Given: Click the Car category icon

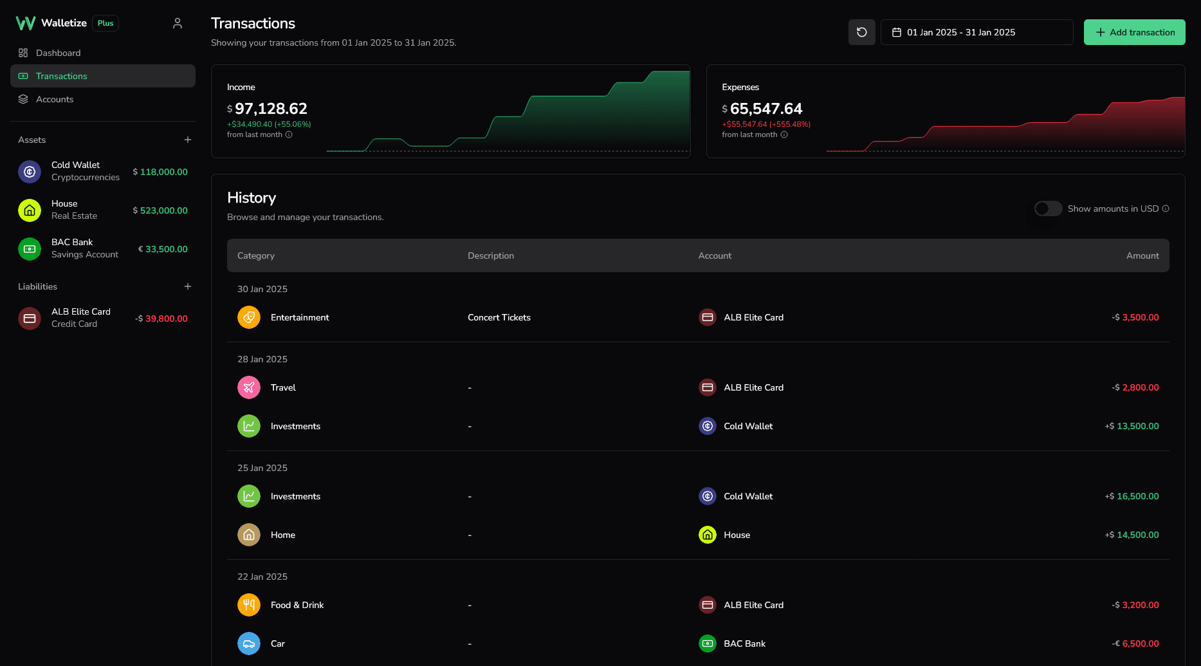Looking at the screenshot, I should tap(249, 643).
